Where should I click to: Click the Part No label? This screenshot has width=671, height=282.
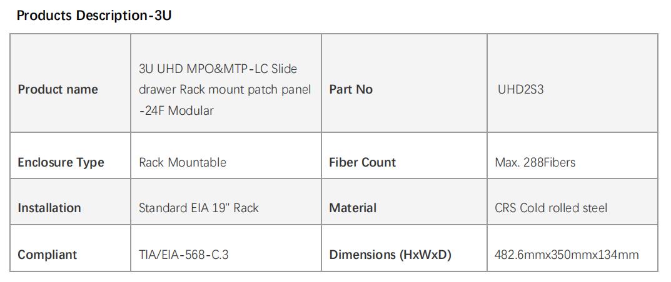click(x=351, y=89)
